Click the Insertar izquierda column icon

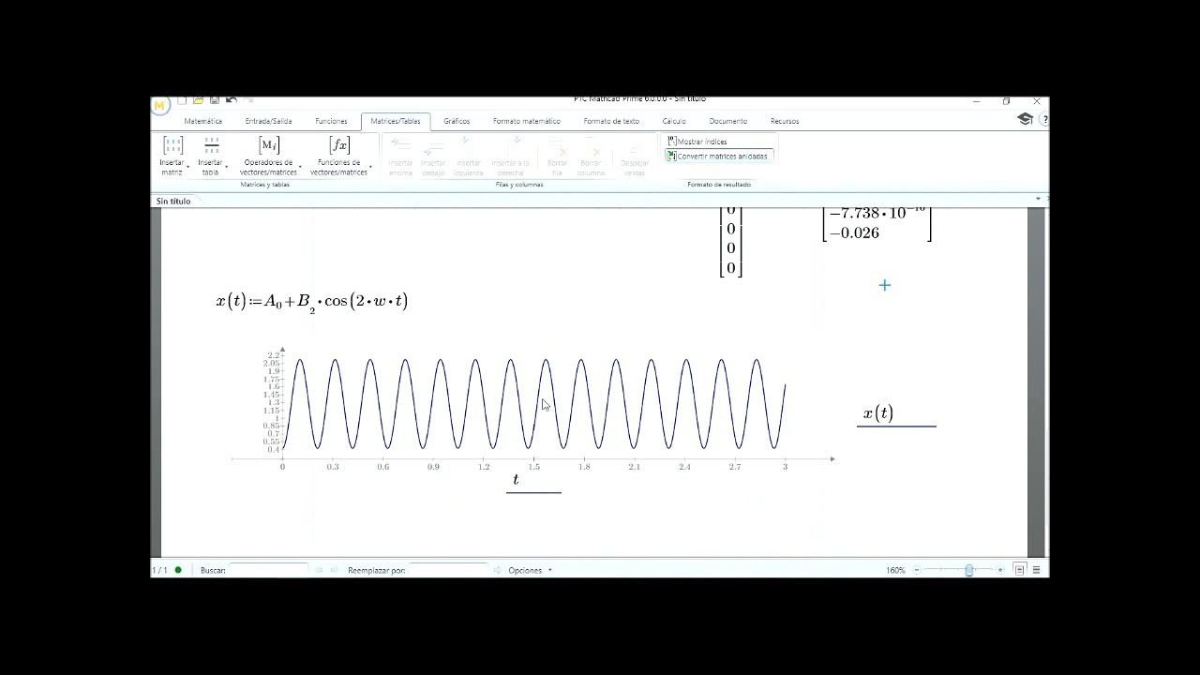[x=466, y=145]
